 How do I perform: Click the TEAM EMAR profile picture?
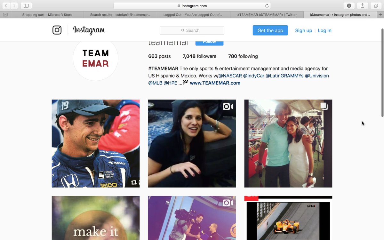point(95,58)
